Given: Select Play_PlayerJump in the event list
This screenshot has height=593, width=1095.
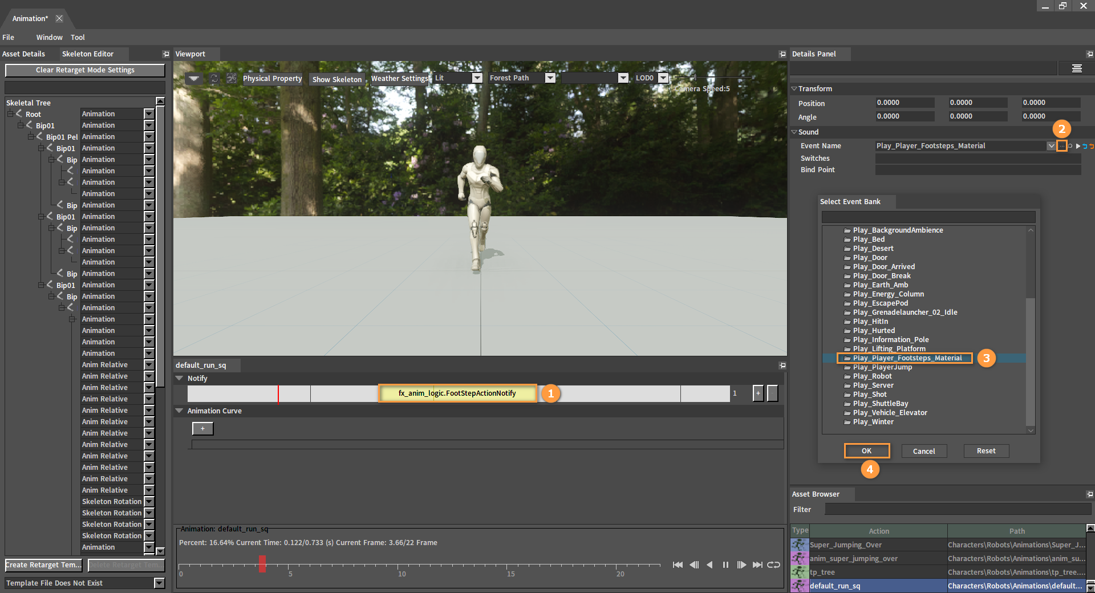Looking at the screenshot, I should click(x=882, y=367).
